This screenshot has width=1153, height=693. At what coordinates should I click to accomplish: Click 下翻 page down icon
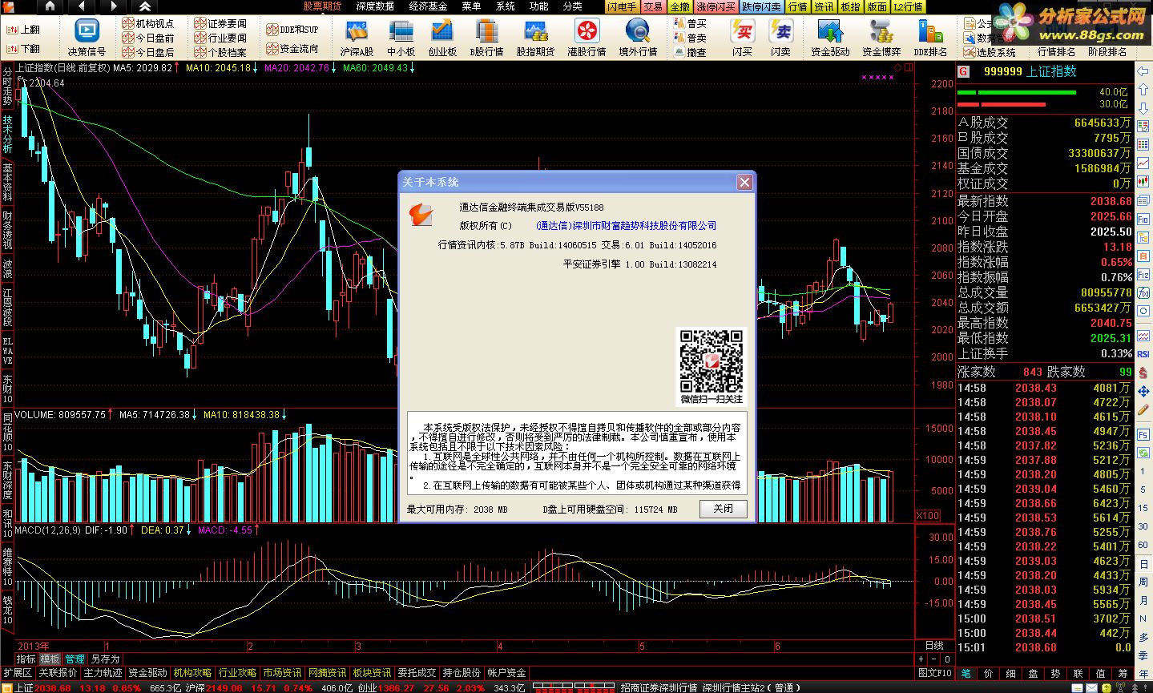[x=23, y=48]
